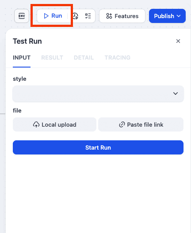Click the cloud upload icon
The image size is (191, 233).
tap(36, 124)
